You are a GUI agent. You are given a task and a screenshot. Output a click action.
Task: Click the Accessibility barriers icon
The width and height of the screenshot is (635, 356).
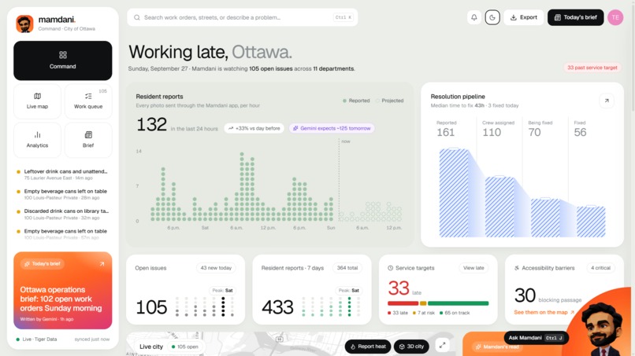pyautogui.click(x=517, y=268)
